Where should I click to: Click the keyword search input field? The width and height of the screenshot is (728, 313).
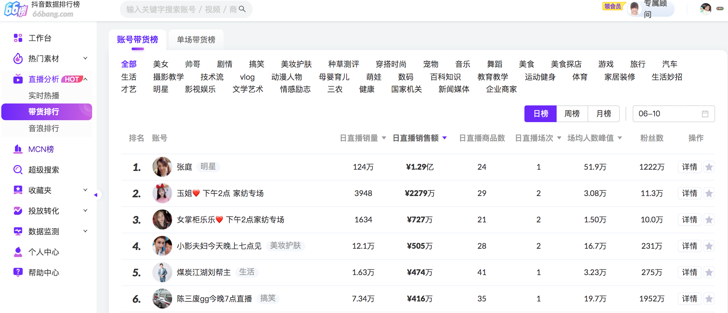[181, 9]
